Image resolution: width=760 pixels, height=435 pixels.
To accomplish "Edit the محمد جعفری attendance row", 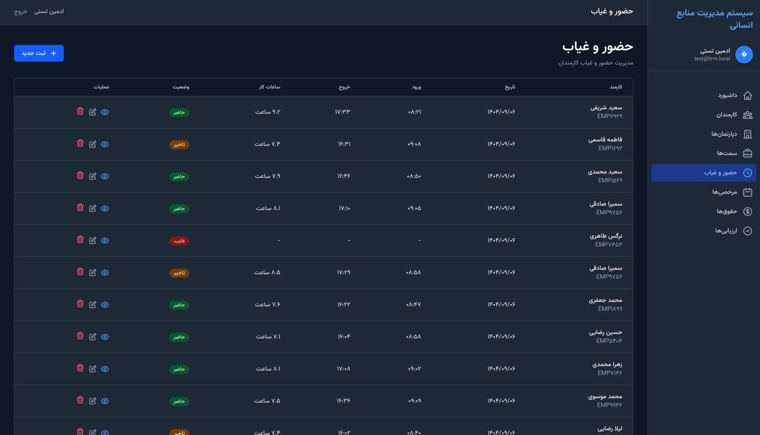I will coord(93,305).
